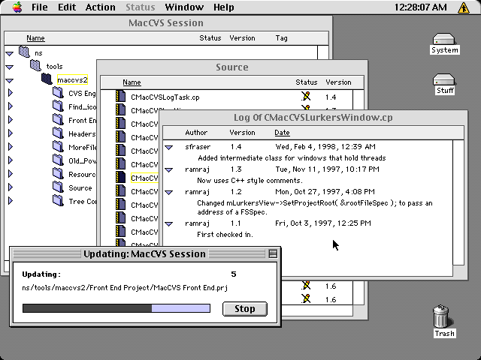Image resolution: width=481 pixels, height=360 pixels.
Task: Collapse the ramraj 1.1 log entry
Action: coord(169,223)
